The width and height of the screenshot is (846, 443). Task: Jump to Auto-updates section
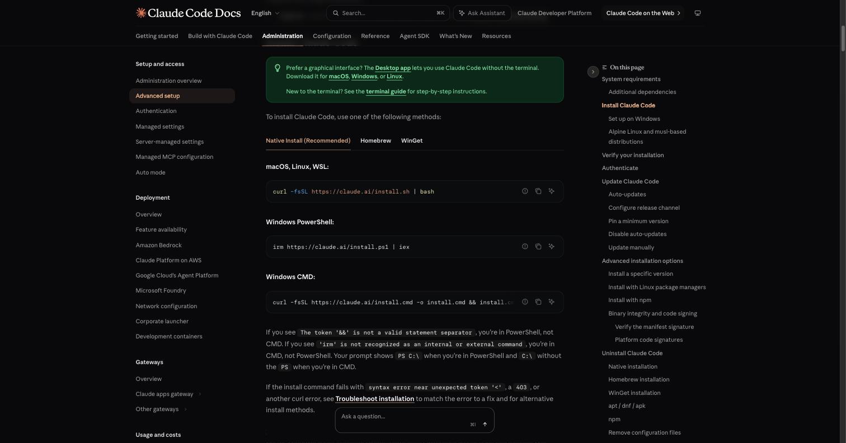[x=627, y=195]
